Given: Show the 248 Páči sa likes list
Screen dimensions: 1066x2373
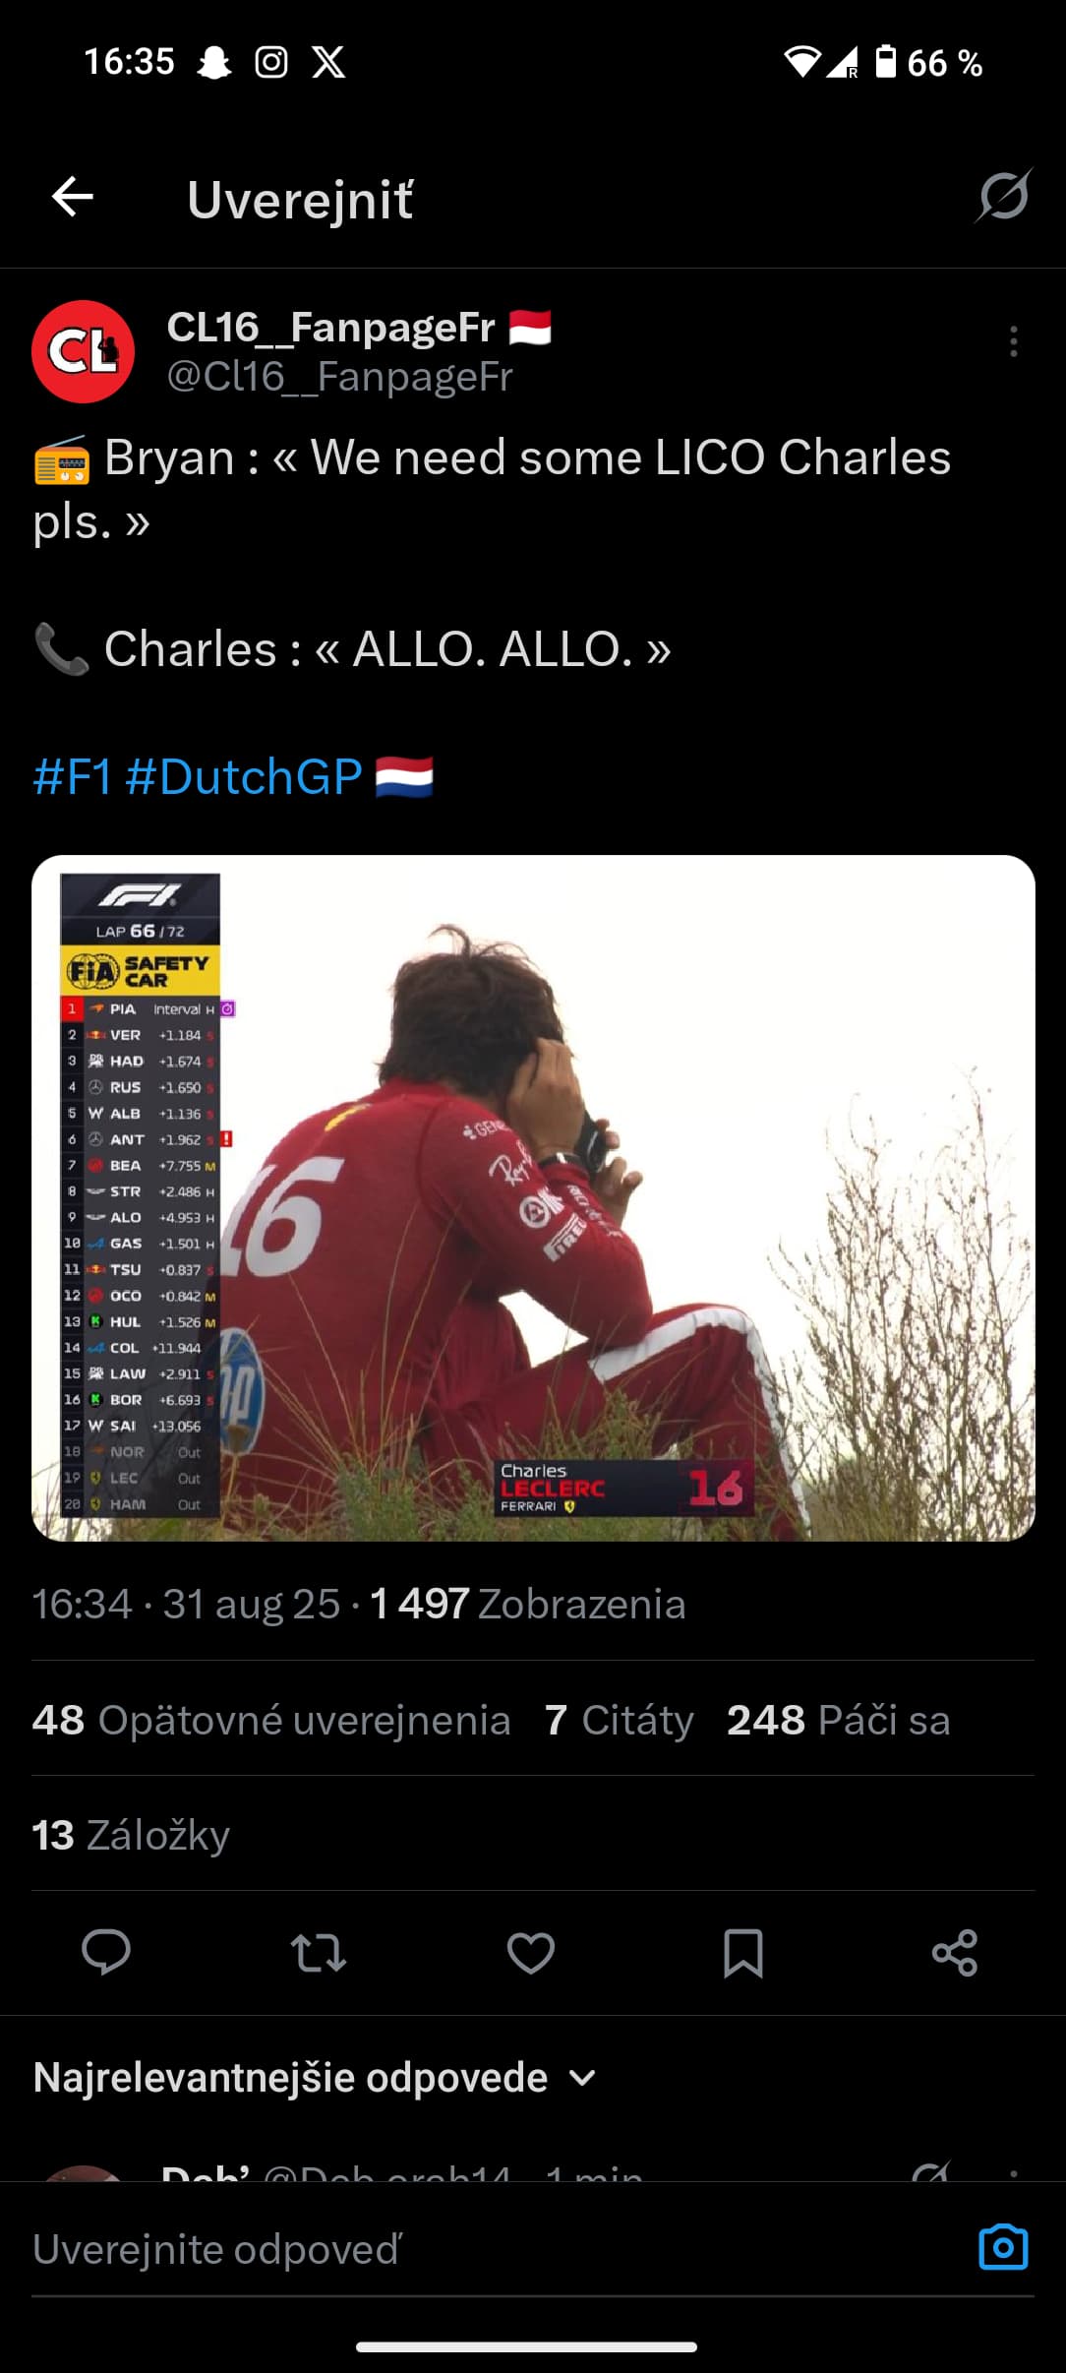Looking at the screenshot, I should (839, 1720).
